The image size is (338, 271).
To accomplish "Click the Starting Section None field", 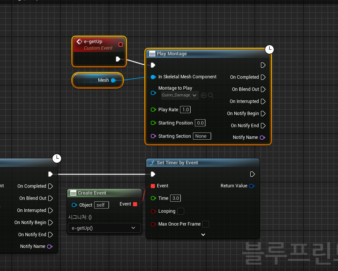I will coord(202,136).
